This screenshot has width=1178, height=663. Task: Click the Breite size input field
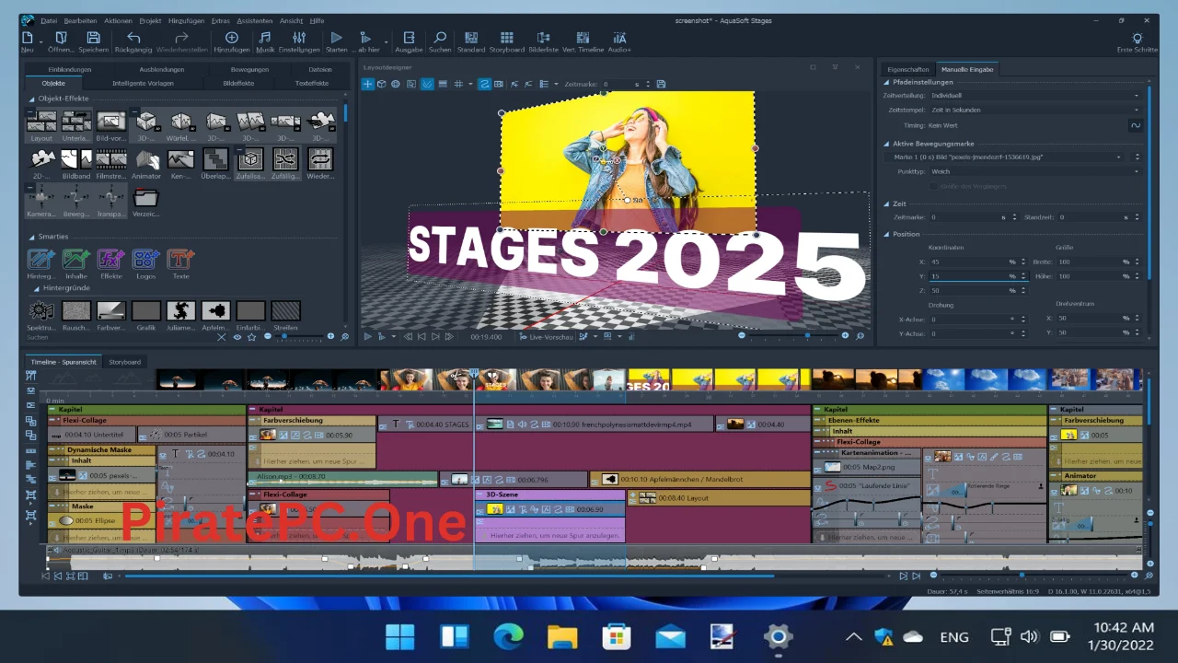[1099, 262]
